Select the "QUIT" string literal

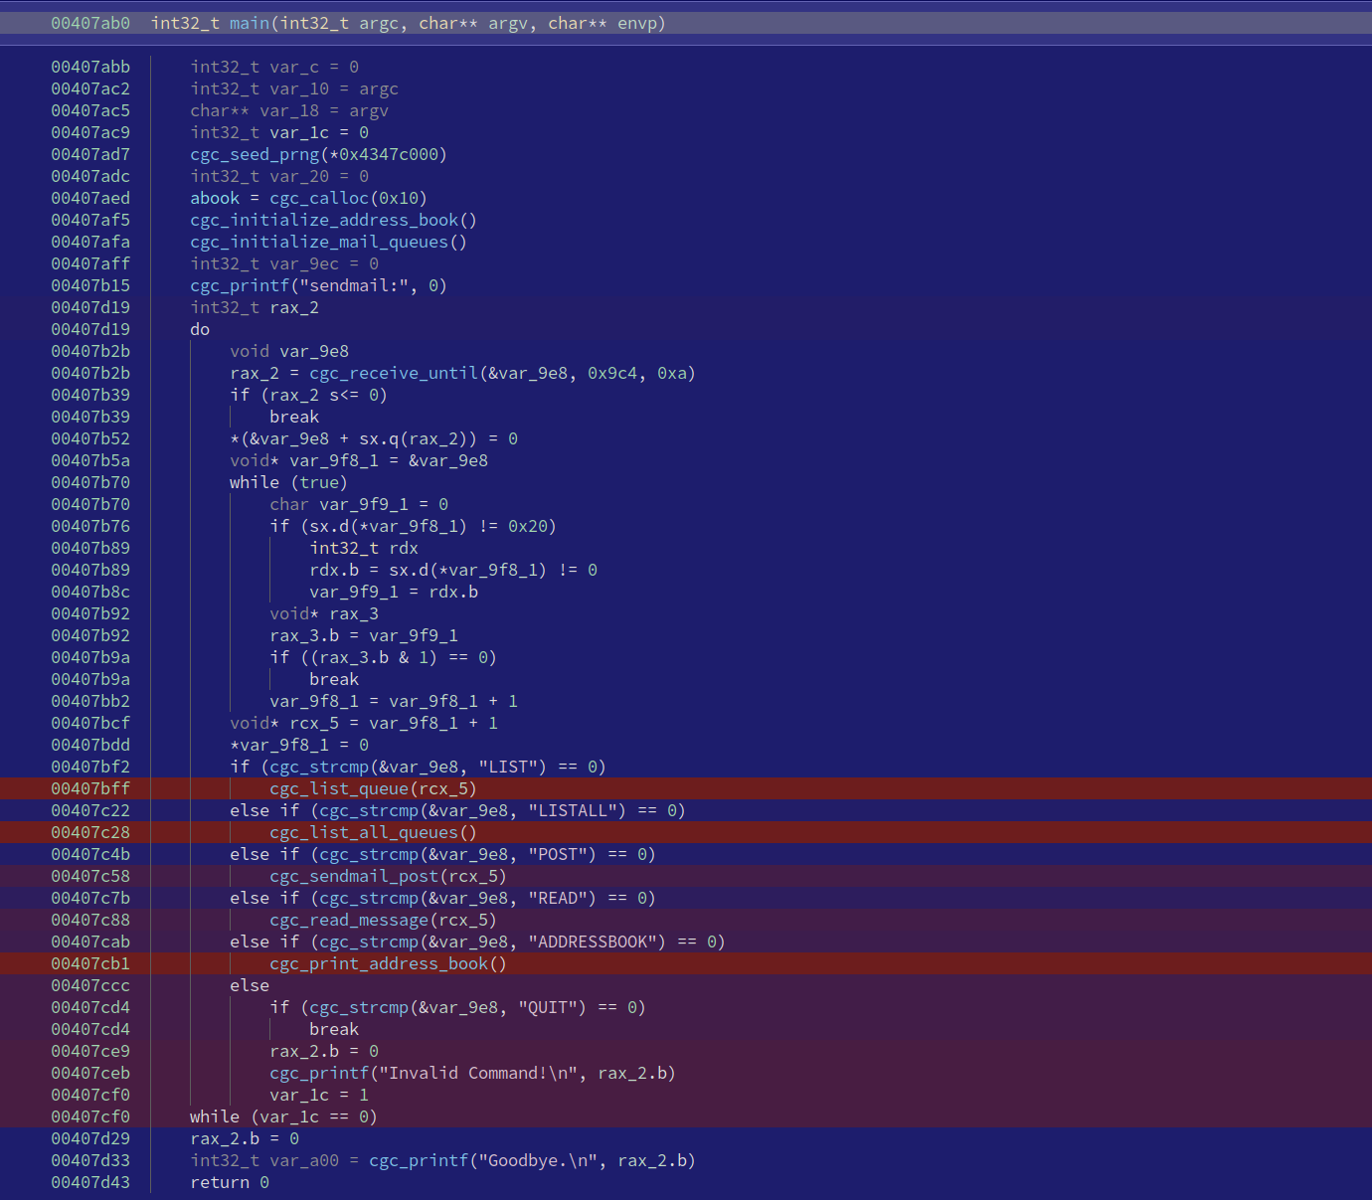pos(548,1007)
